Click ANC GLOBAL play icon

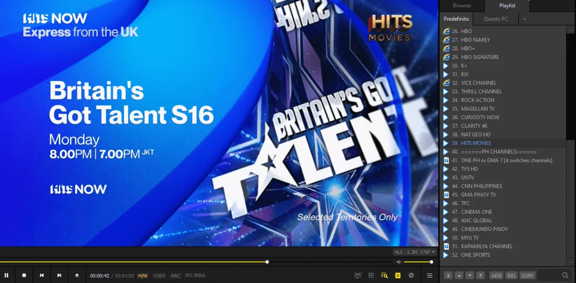[x=446, y=221]
